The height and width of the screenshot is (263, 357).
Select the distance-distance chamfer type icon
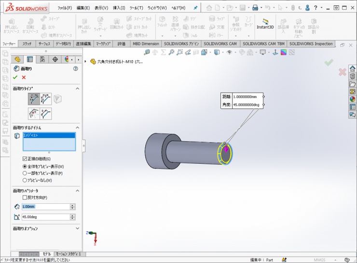click(x=46, y=99)
